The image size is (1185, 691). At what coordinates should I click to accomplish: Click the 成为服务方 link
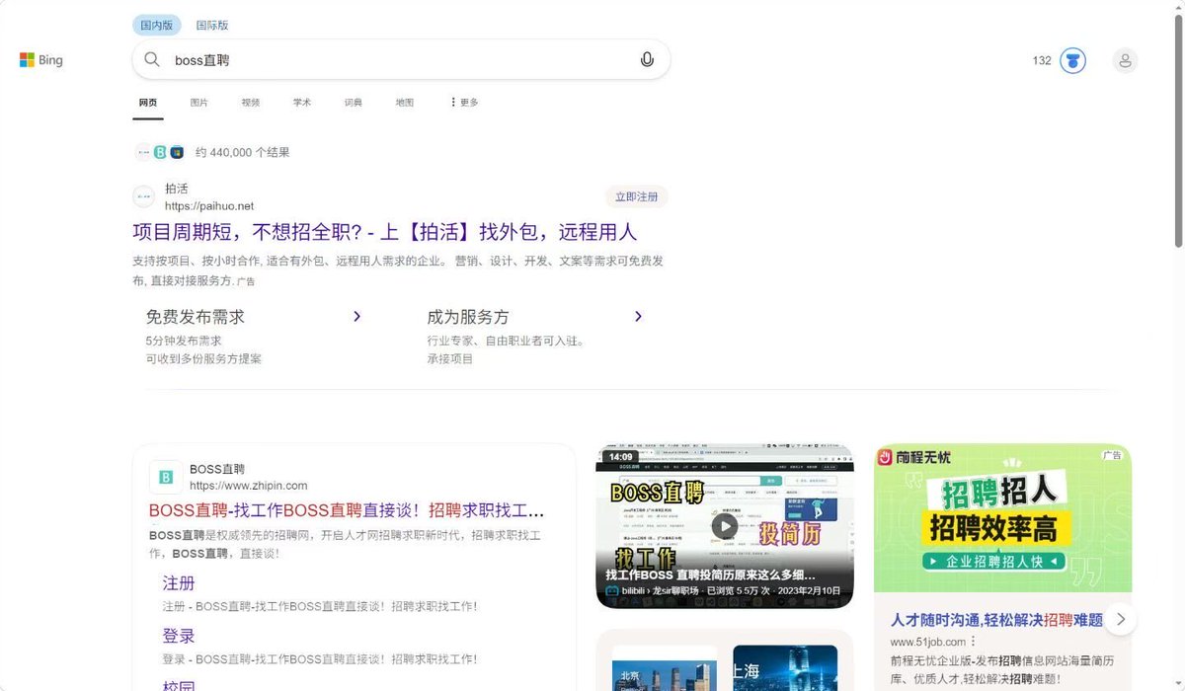pos(468,317)
